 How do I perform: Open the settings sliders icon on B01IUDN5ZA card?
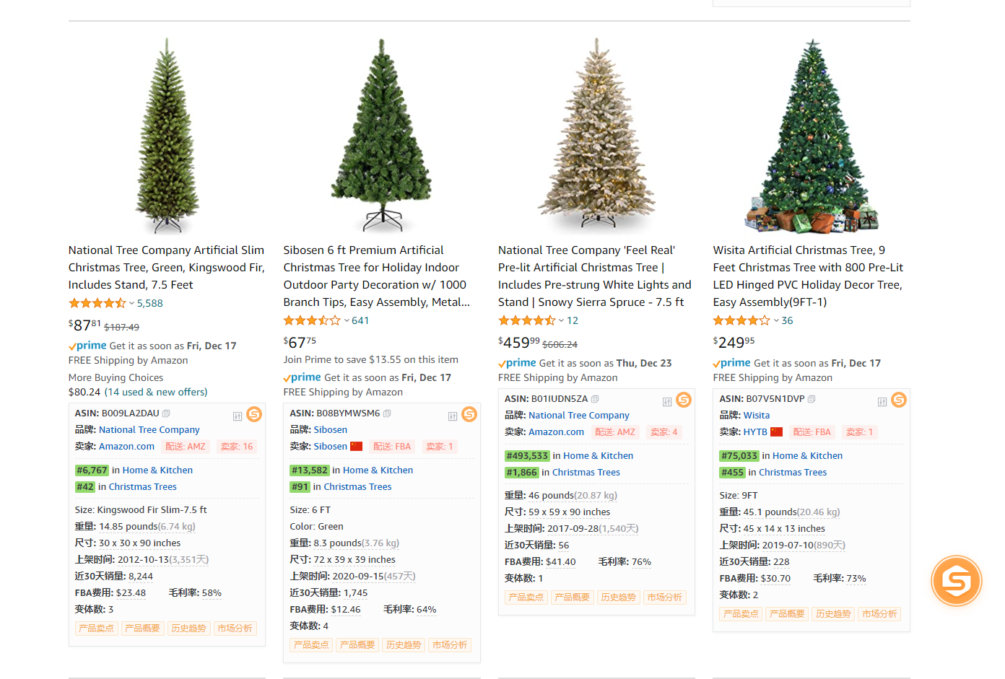coord(667,402)
